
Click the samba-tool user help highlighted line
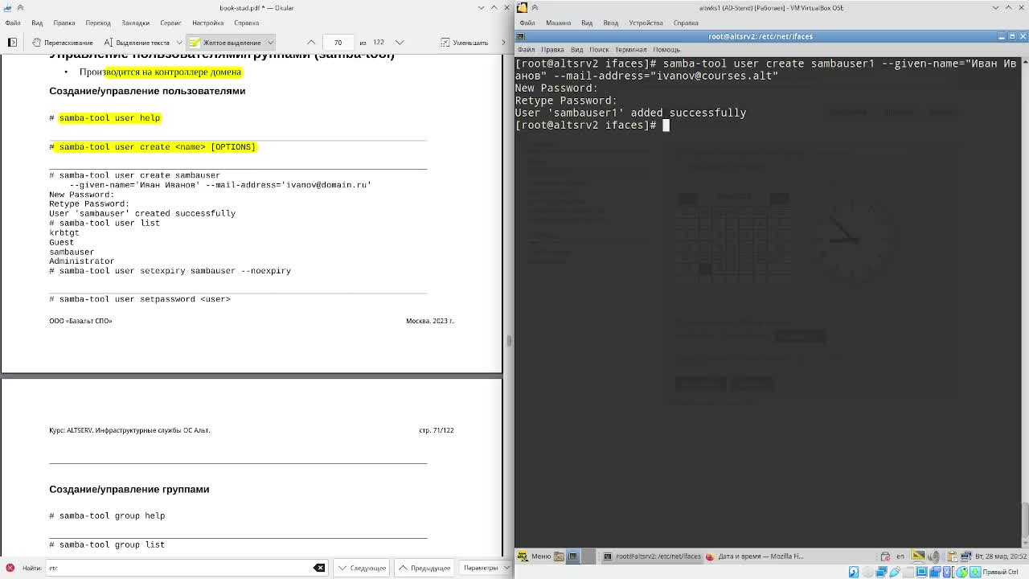coord(109,117)
